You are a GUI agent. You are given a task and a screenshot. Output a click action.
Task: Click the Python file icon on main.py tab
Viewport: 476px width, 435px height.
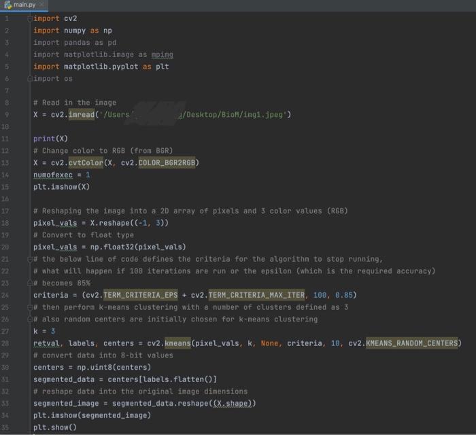7,5
